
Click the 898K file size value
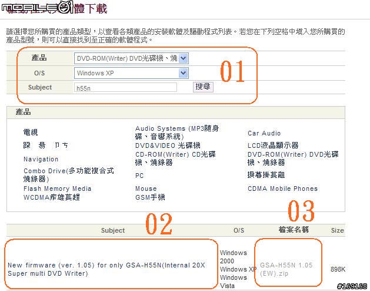click(x=338, y=269)
